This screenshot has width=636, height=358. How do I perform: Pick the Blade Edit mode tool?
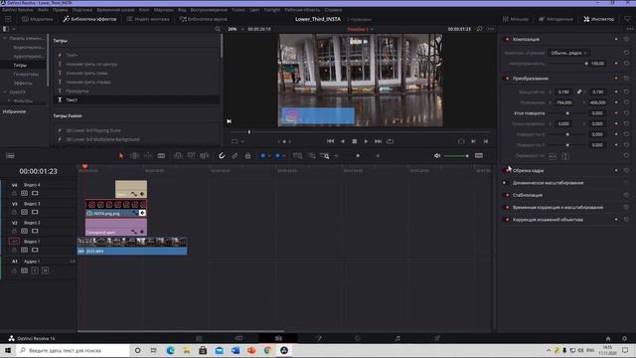point(161,156)
